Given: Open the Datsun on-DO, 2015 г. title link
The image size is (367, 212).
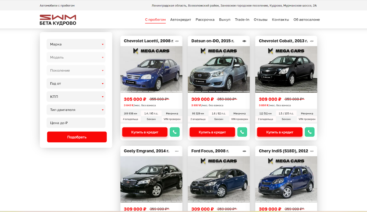Looking at the screenshot, I should pyautogui.click(x=213, y=41).
